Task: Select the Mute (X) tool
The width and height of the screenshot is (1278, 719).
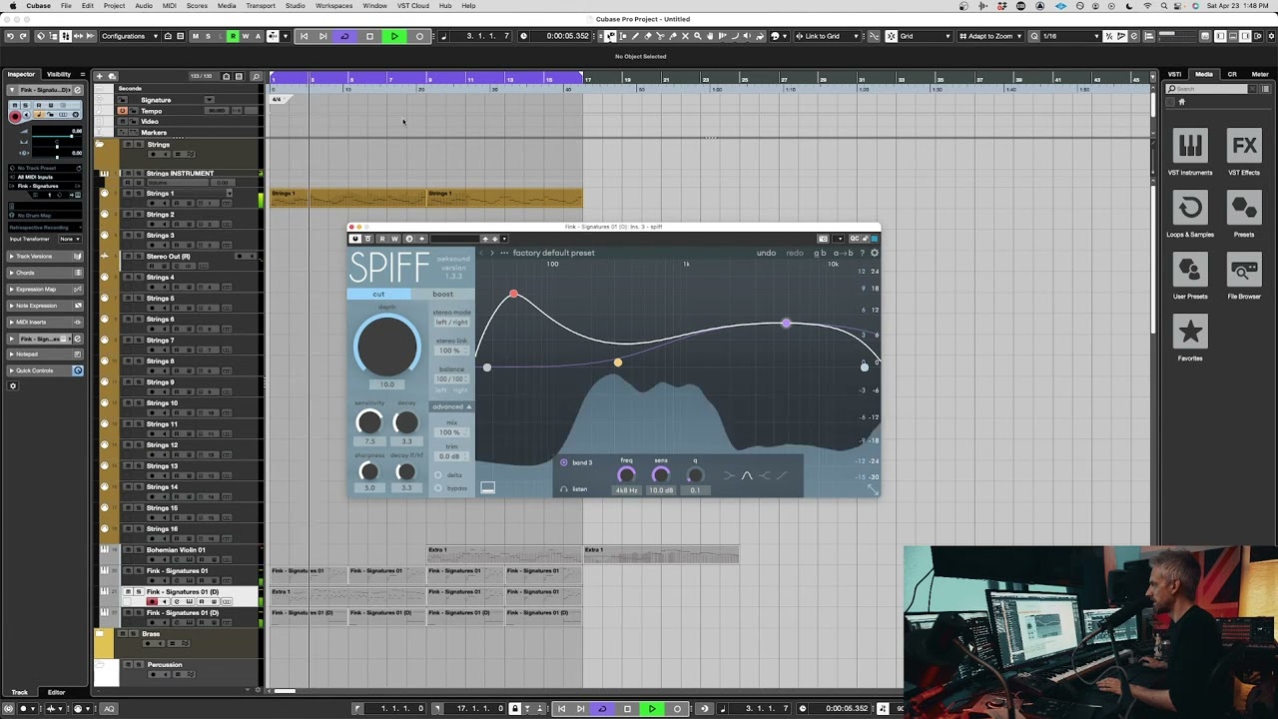Action: click(x=685, y=36)
